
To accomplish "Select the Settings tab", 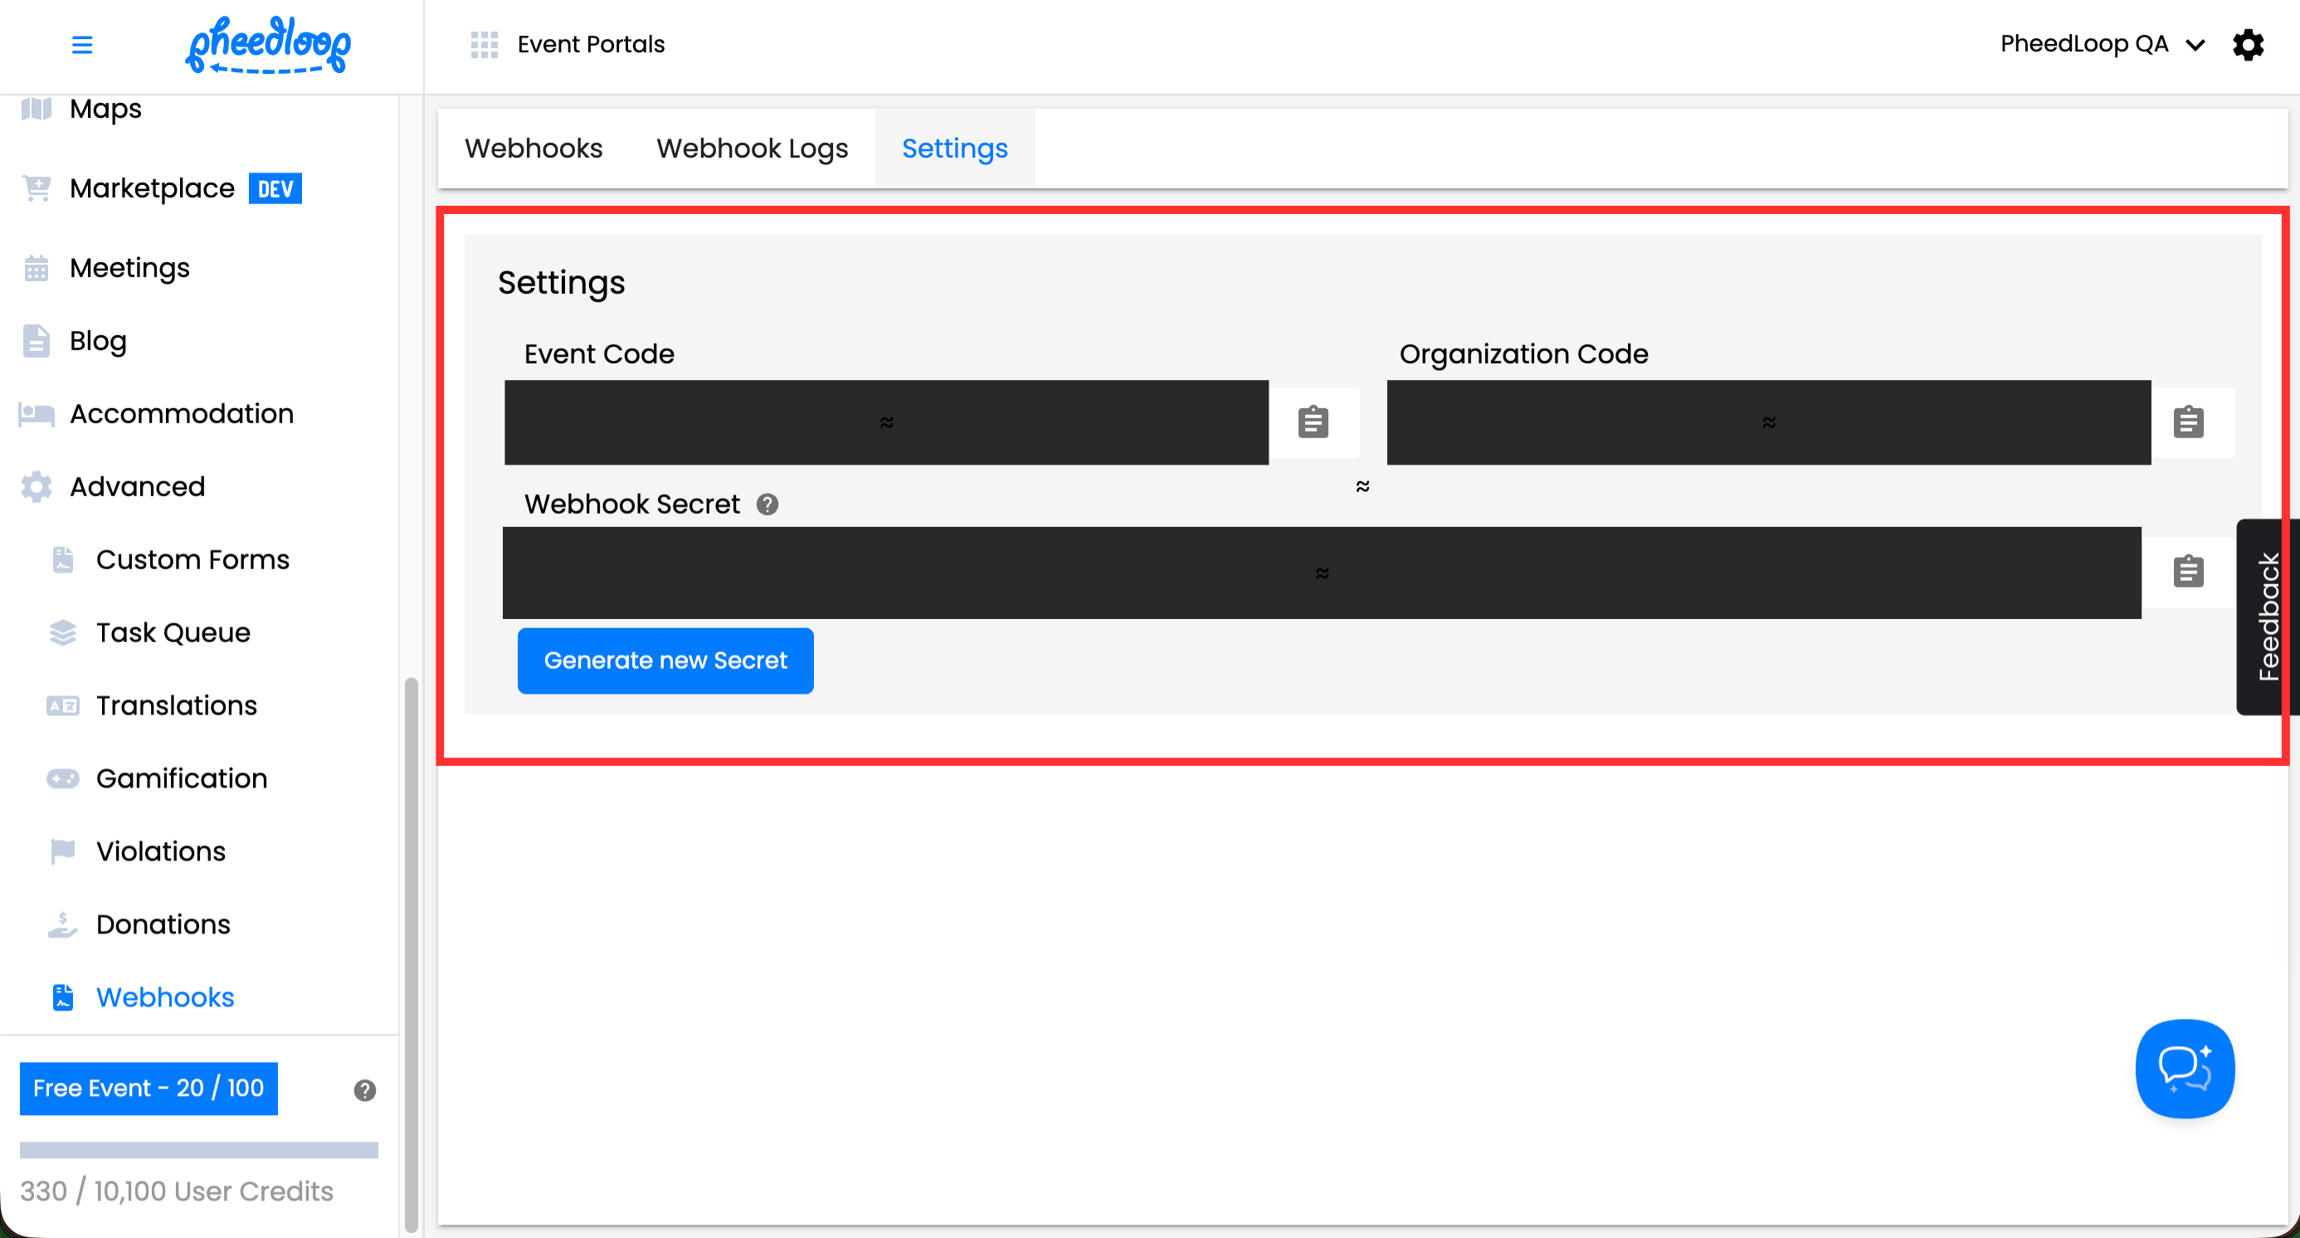I will point(954,149).
